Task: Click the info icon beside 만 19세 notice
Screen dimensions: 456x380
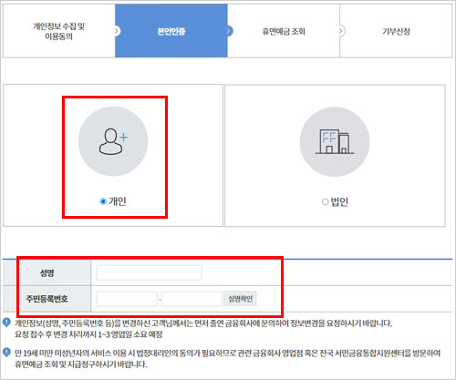Action: 6,353
